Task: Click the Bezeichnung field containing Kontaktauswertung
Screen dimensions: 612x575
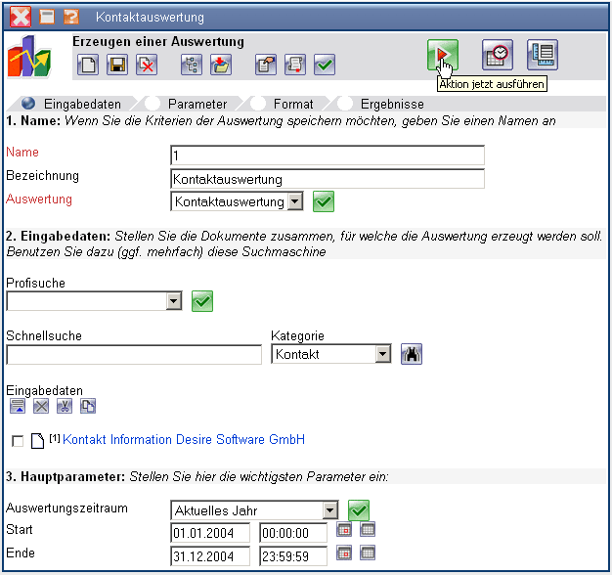Action: pyautogui.click(x=328, y=179)
